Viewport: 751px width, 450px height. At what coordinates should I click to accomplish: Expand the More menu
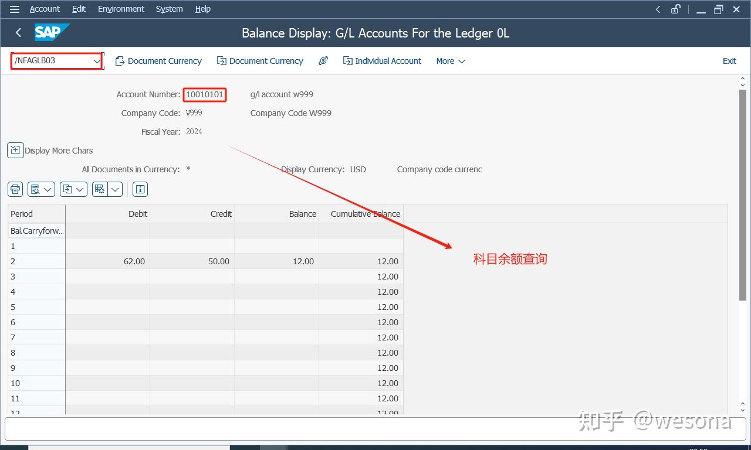pyautogui.click(x=449, y=60)
